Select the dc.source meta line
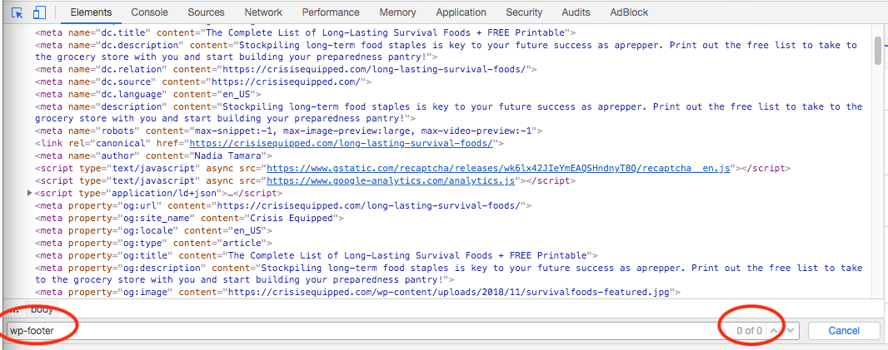Screen dimensions: 888x350 pos(203,81)
